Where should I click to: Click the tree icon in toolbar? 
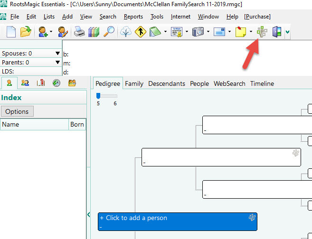[x=126, y=32]
